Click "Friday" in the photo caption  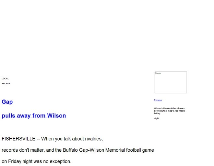[x=157, y=113]
